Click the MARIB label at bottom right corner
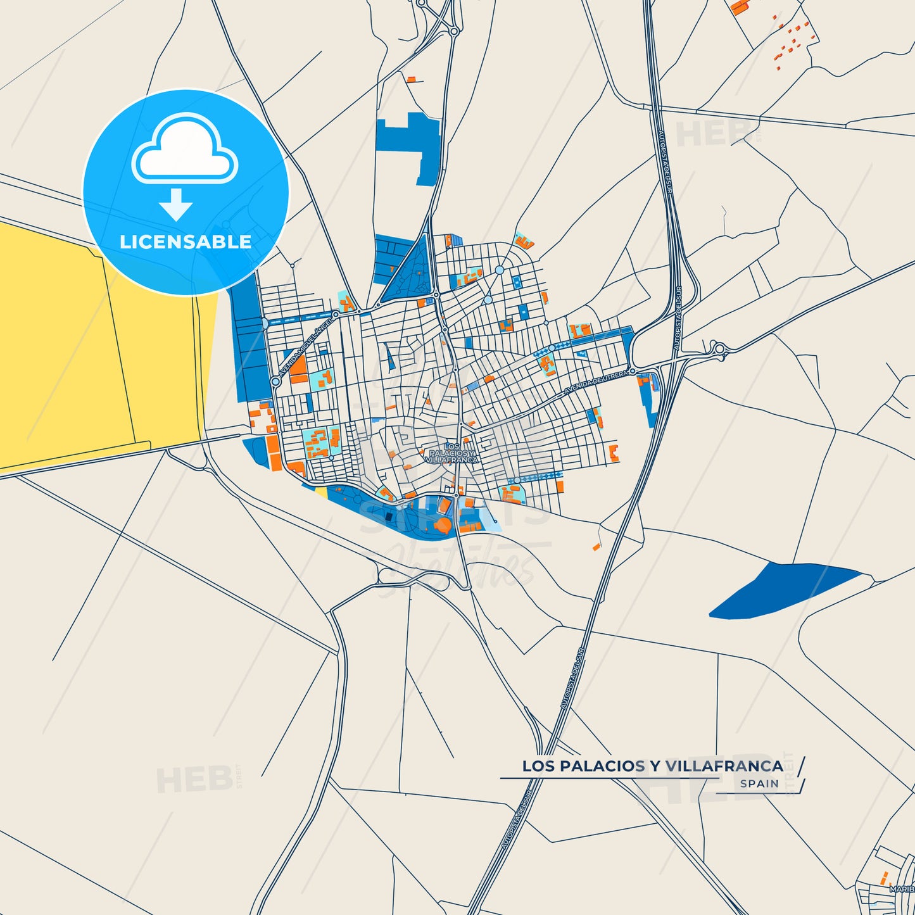The height and width of the screenshot is (915, 915). [x=900, y=889]
